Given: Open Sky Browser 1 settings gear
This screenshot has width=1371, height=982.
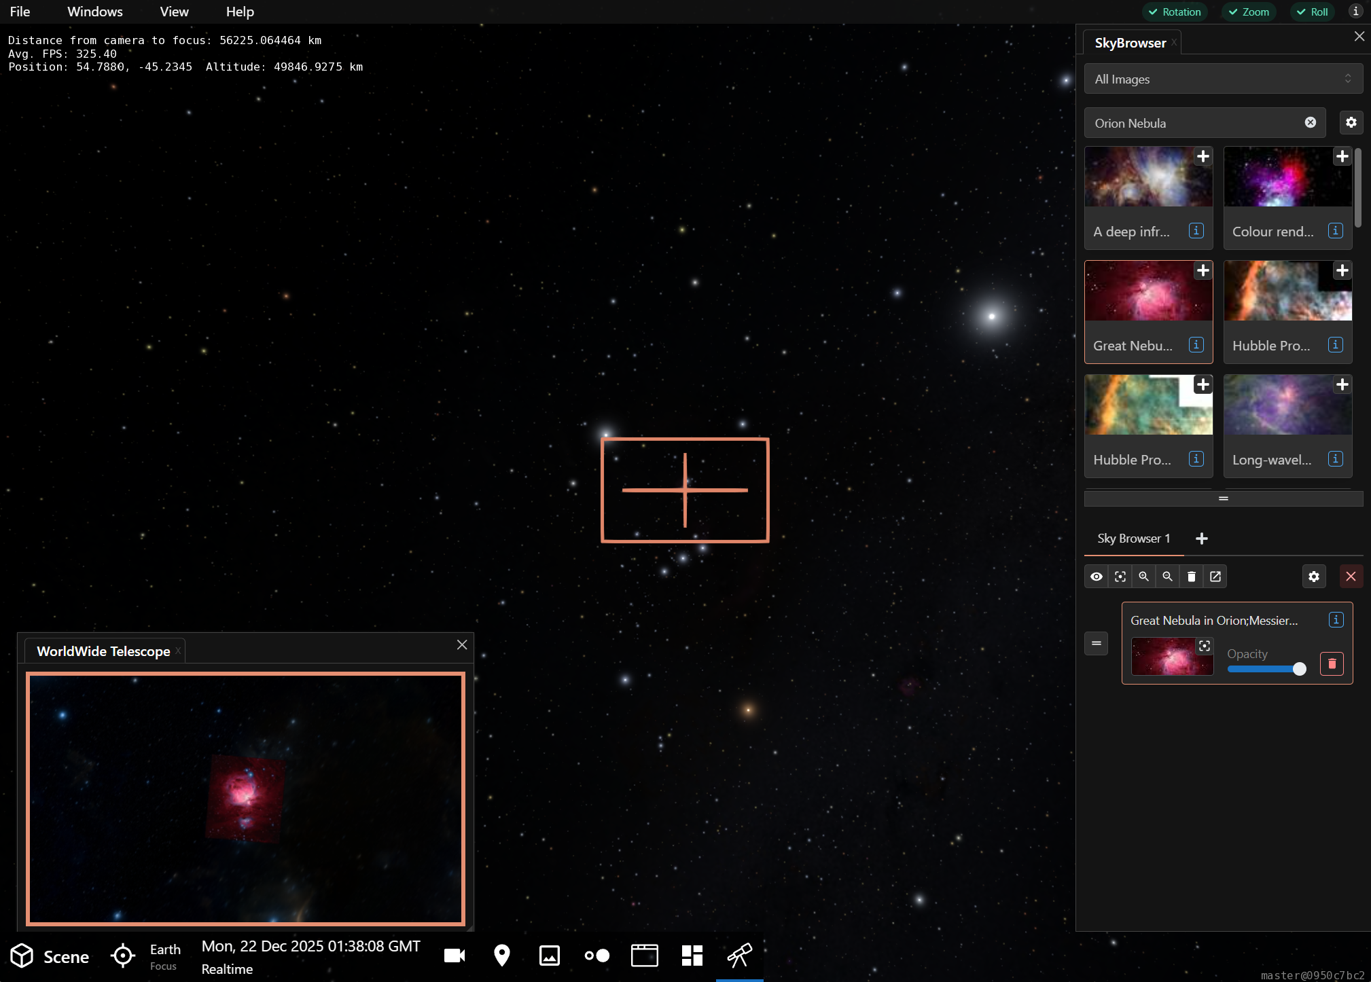Looking at the screenshot, I should (1314, 577).
